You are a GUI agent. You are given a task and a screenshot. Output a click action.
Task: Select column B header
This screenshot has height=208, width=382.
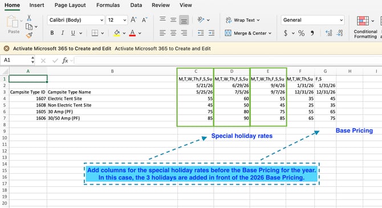click(x=112, y=71)
